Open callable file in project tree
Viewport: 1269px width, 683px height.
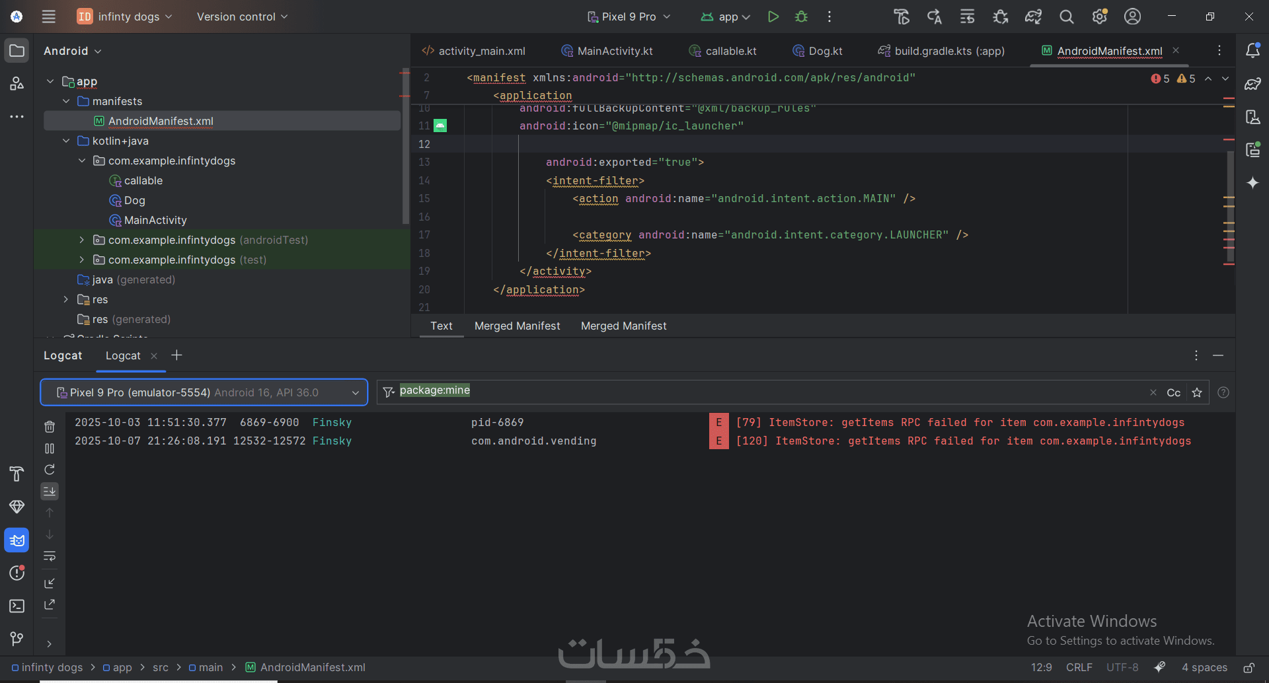tap(143, 180)
